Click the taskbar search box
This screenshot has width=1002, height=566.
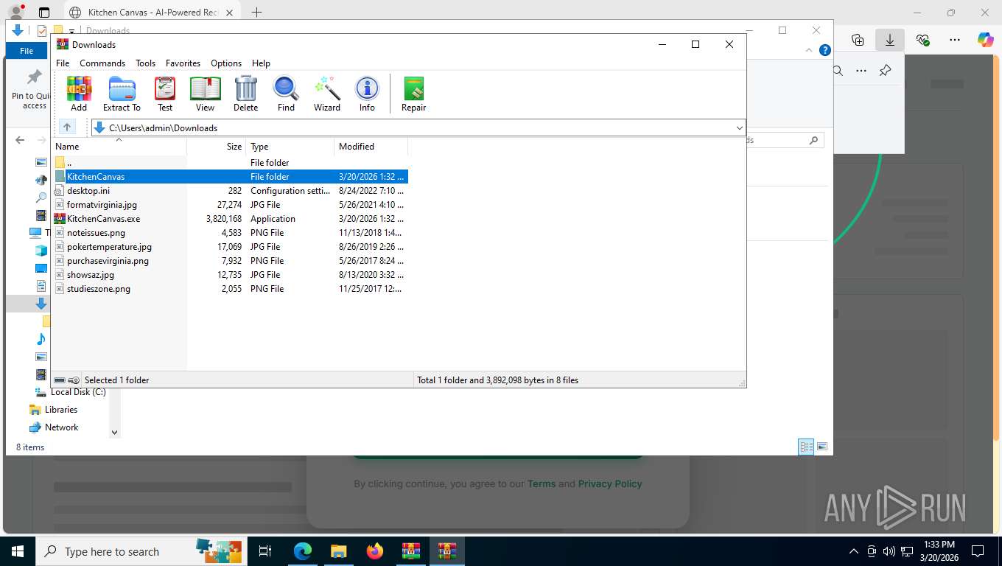coord(141,551)
